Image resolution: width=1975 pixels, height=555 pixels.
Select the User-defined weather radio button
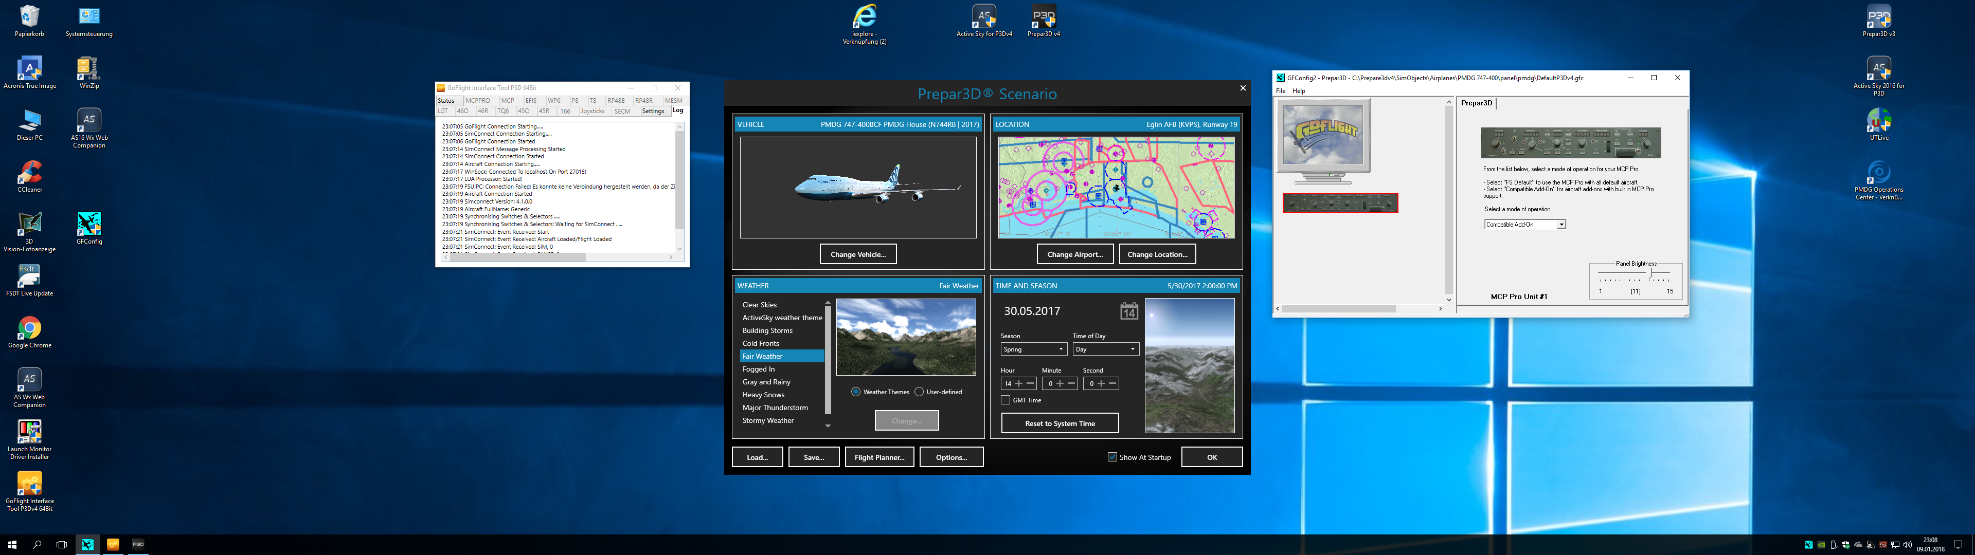919,392
